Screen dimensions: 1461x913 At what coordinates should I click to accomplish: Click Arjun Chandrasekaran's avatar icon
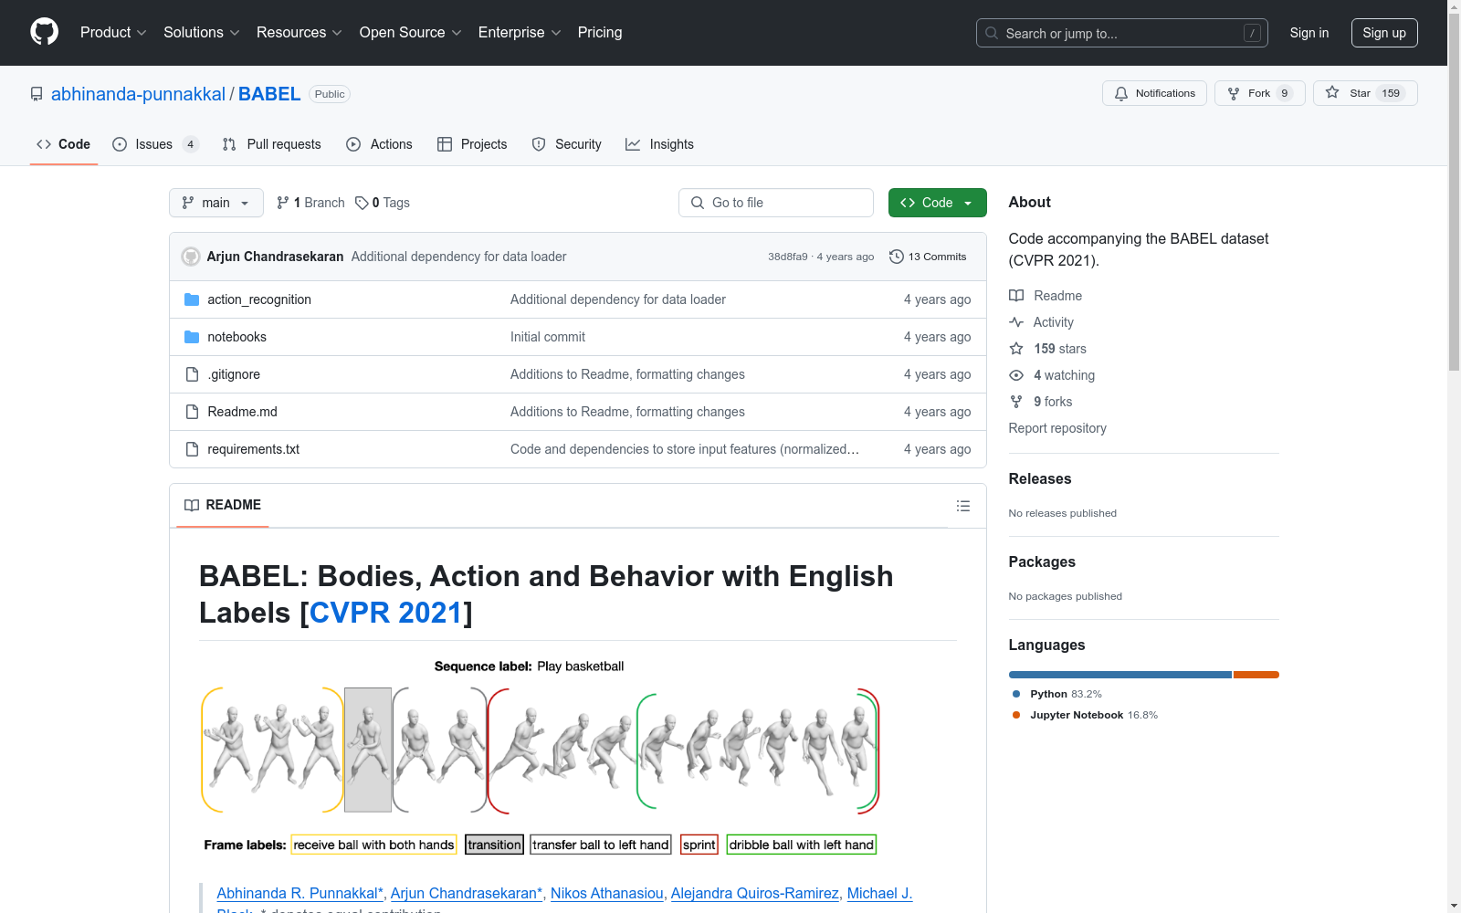(191, 257)
